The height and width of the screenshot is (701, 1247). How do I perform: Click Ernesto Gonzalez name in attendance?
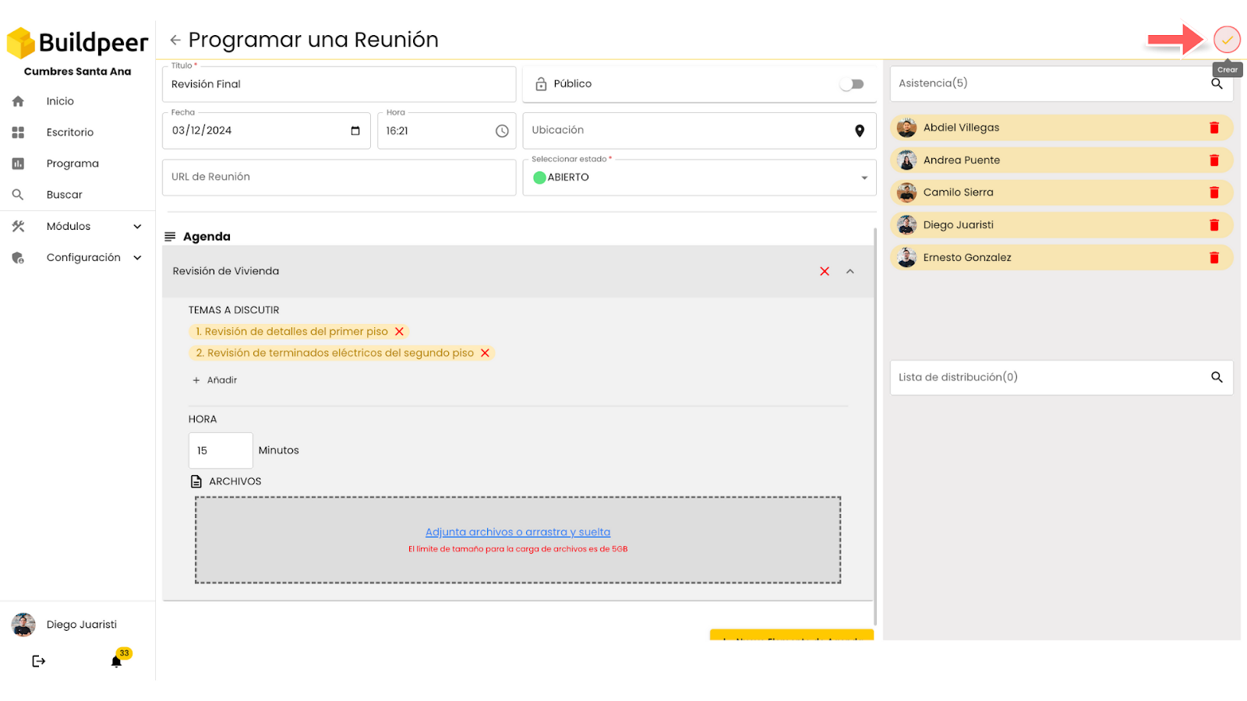[x=967, y=258]
